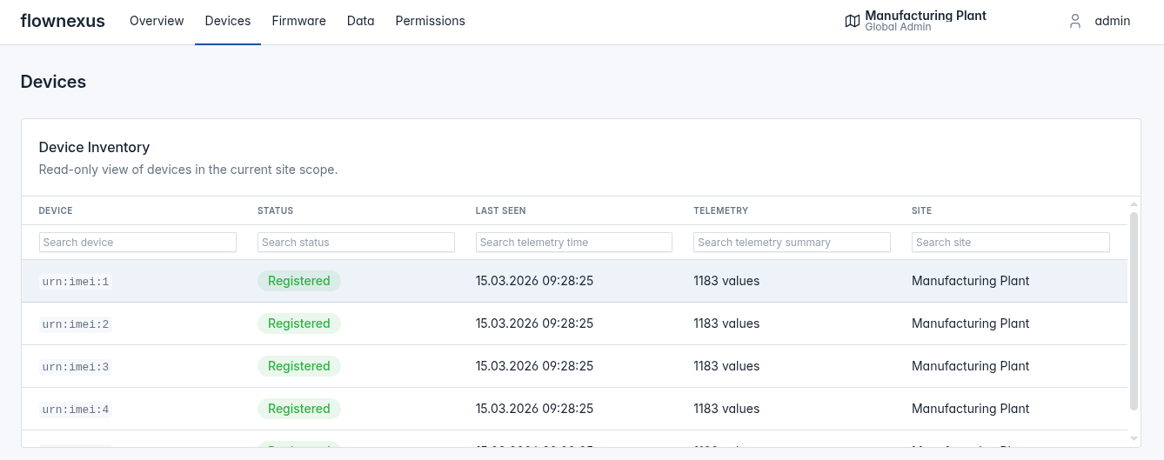Click the last seen time of urn:imei:4
This screenshot has height=460, width=1164.
[x=534, y=409]
